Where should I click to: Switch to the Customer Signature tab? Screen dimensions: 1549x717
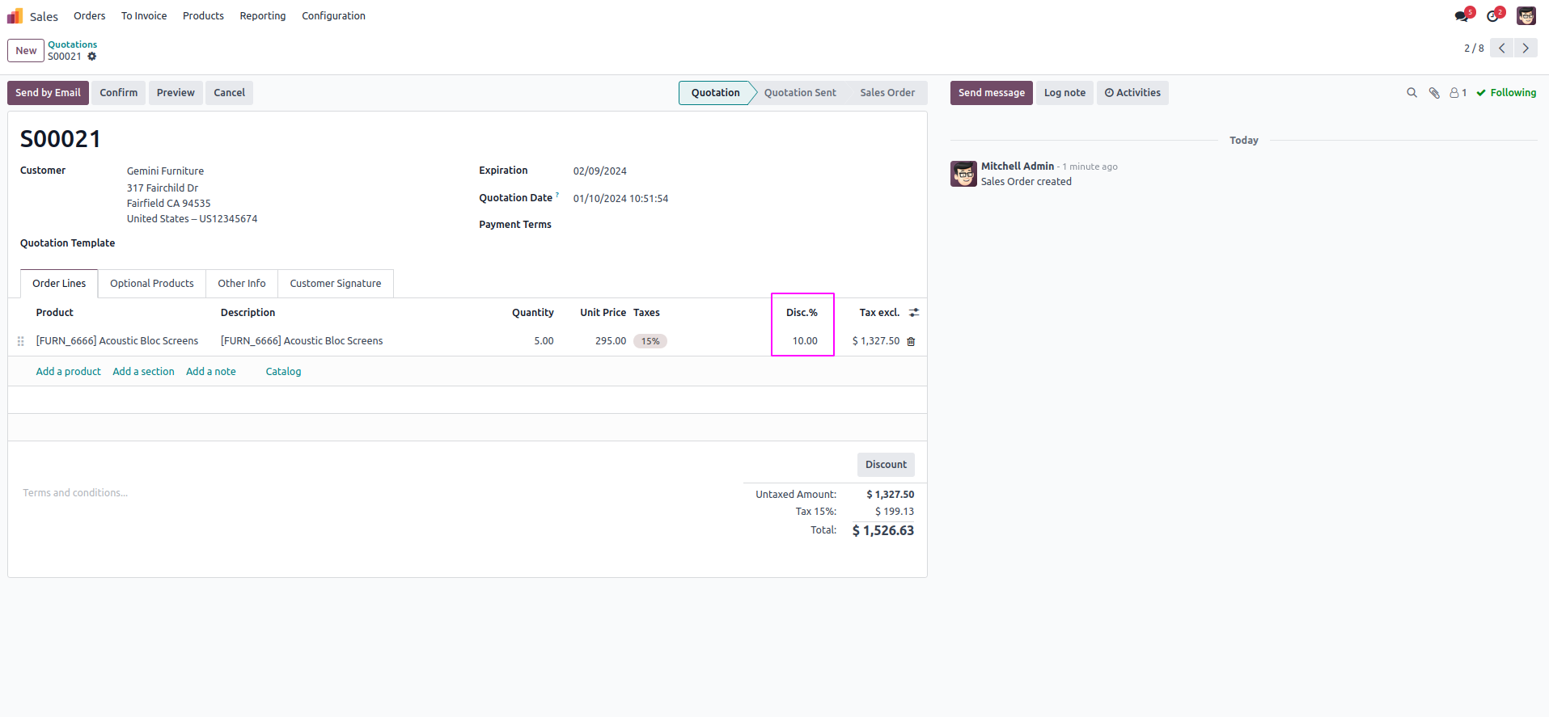pyautogui.click(x=336, y=284)
